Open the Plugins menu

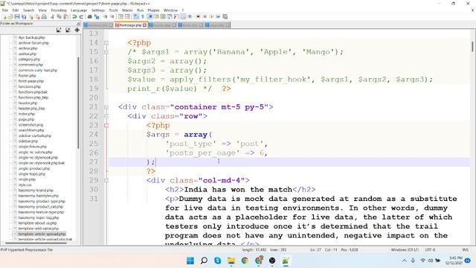153,10
